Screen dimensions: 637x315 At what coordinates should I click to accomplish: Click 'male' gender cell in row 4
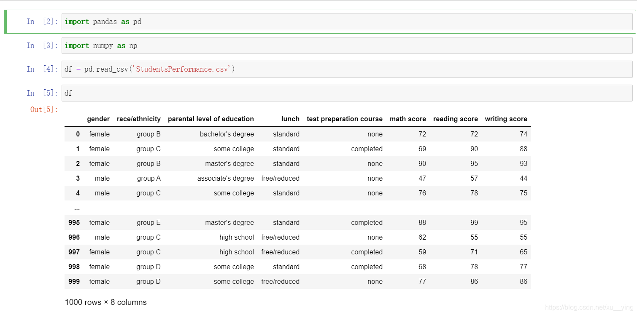pyautogui.click(x=102, y=193)
